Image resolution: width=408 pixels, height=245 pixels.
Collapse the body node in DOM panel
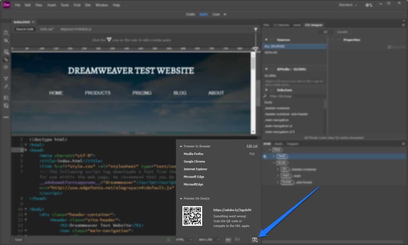(273, 163)
